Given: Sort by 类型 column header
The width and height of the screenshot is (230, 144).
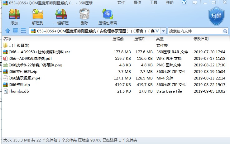Looking at the screenshot, I should pos(160,39).
